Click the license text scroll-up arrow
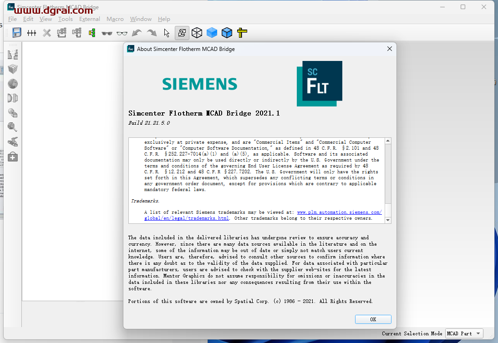Image resolution: width=498 pixels, height=343 pixels. click(388, 141)
